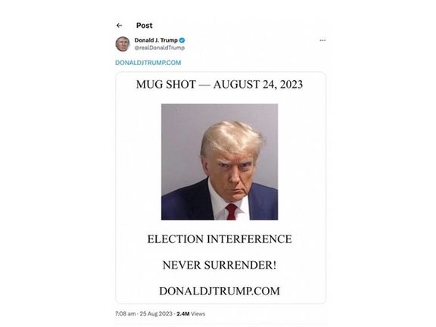436x327 pixels.
Task: Select the MUG SHOT — AUGUST 24, 2023 headline
Action: pos(220,85)
